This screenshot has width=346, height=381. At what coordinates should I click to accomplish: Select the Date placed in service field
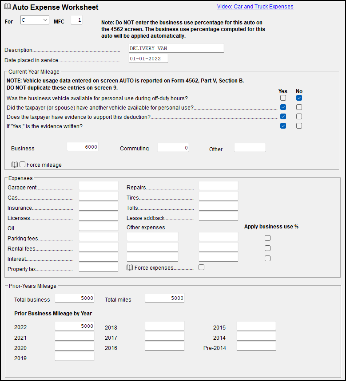click(x=148, y=59)
